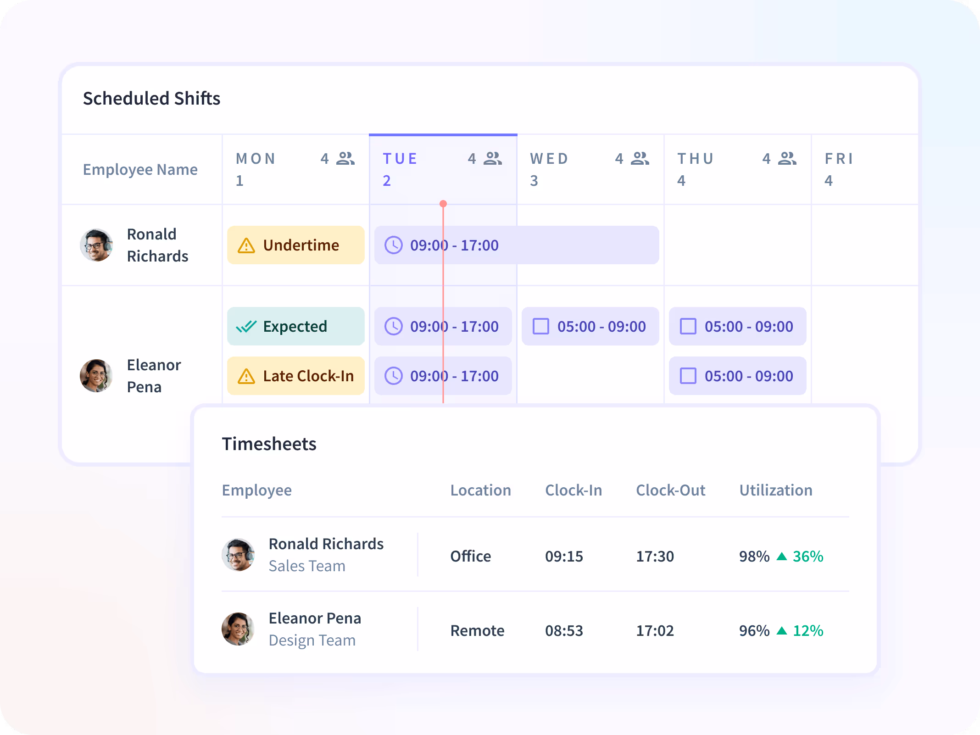Select the TUE 2 day column header

coord(443,169)
